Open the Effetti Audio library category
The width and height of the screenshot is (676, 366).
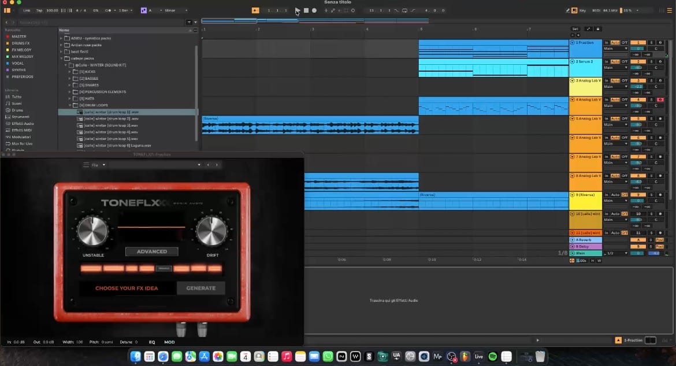click(x=23, y=123)
